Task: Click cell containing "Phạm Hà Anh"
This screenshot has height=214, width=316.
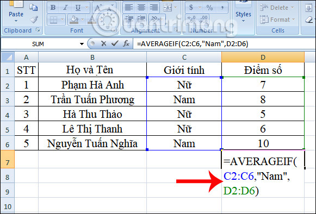Action: click(92, 85)
